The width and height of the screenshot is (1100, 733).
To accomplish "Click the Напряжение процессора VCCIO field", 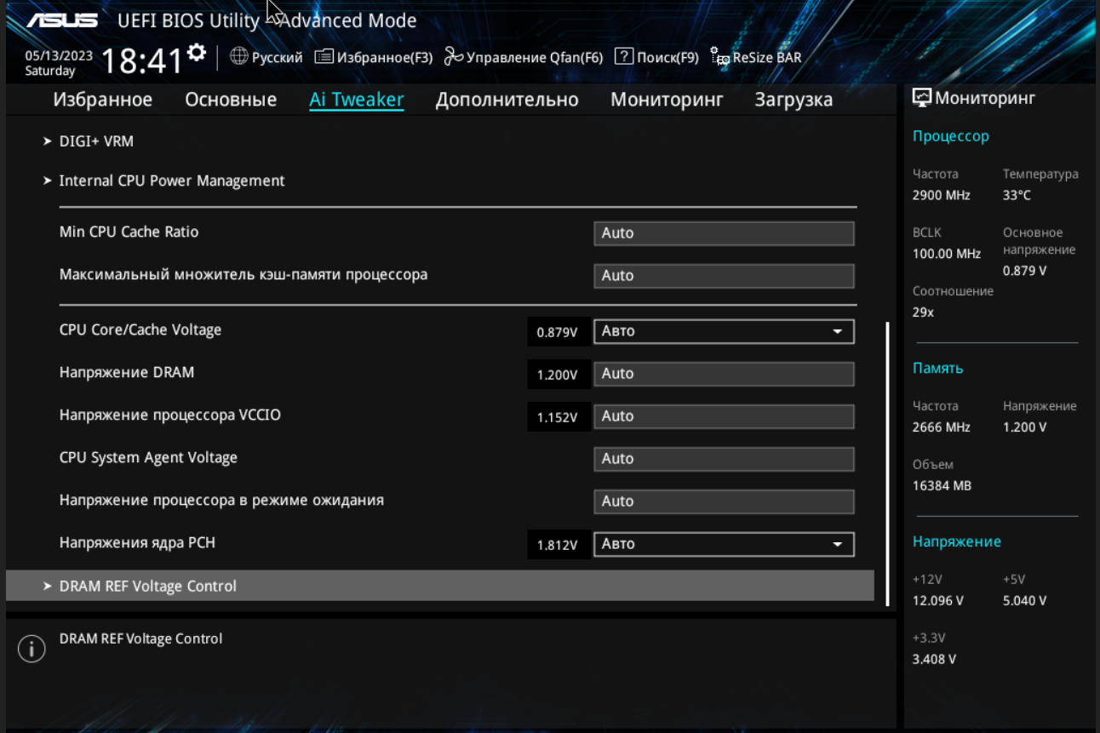I will (724, 416).
